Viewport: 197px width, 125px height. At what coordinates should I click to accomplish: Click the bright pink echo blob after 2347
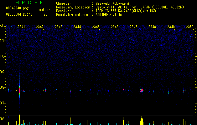[x=142, y=90]
